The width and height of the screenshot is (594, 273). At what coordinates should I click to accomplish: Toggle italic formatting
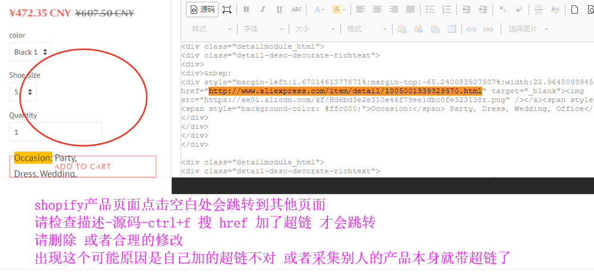[263, 9]
